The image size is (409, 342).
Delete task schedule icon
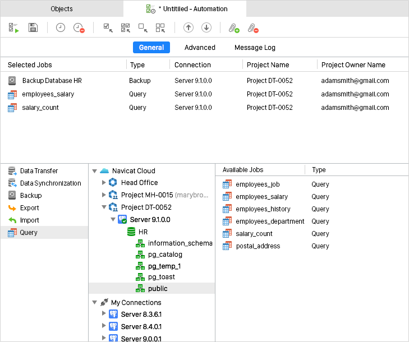79,27
